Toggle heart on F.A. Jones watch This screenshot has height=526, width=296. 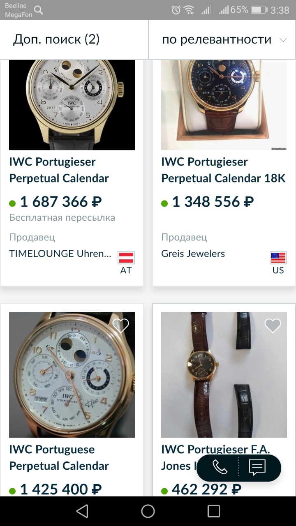tap(273, 326)
